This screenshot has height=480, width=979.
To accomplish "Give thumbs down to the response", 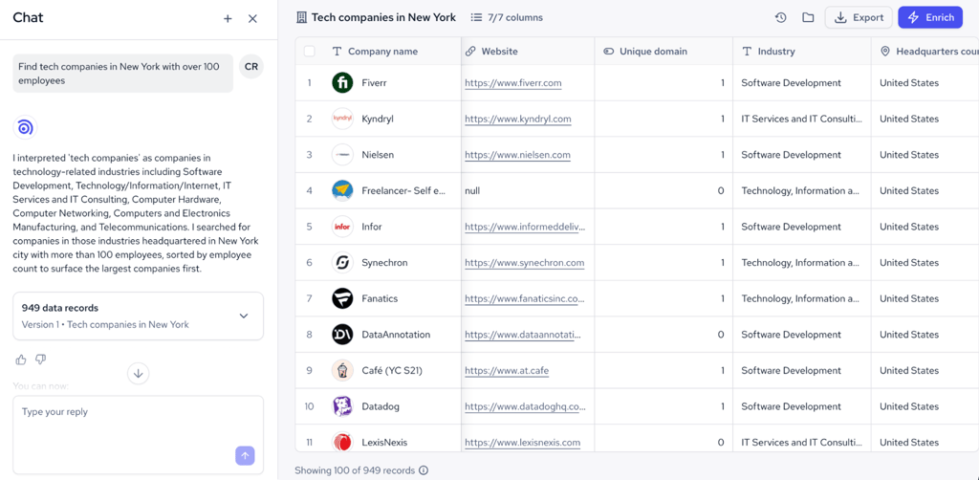I will [40, 360].
